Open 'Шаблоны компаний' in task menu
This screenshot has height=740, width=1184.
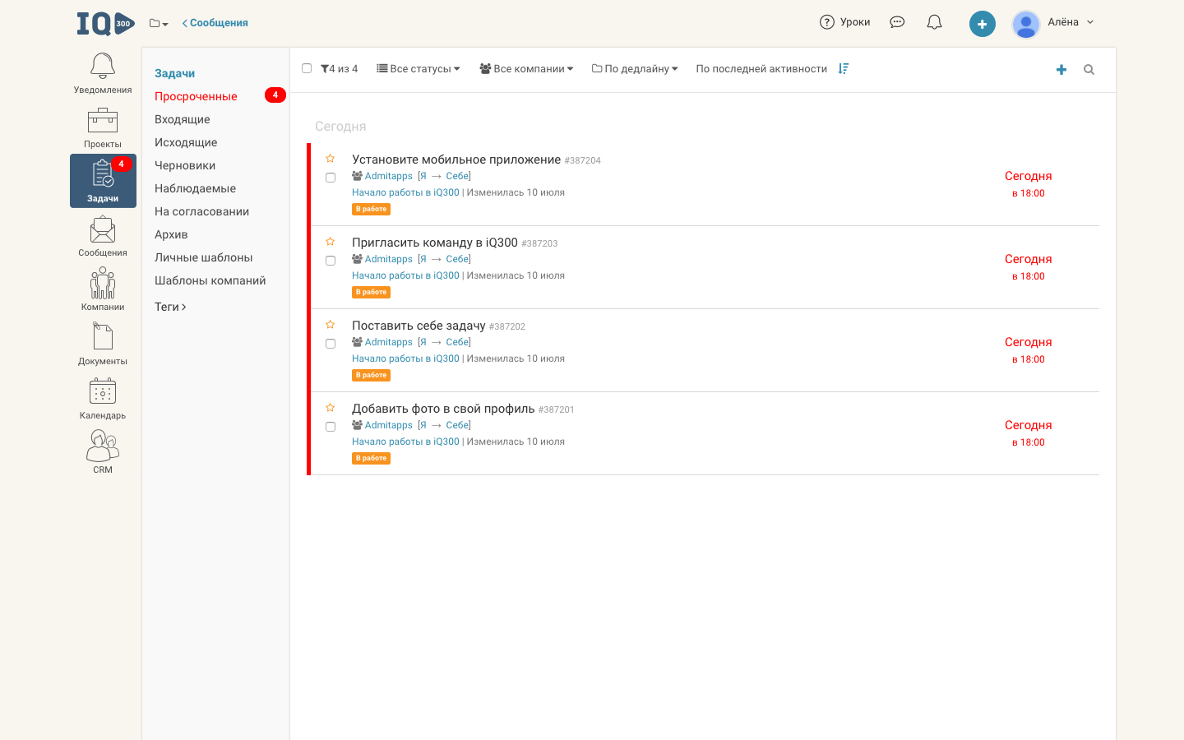click(210, 280)
